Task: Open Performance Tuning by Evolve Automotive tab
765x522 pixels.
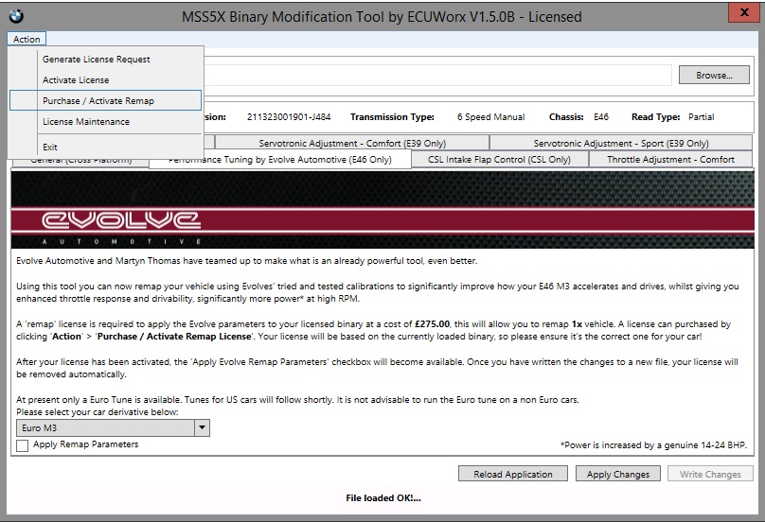Action: (280, 160)
